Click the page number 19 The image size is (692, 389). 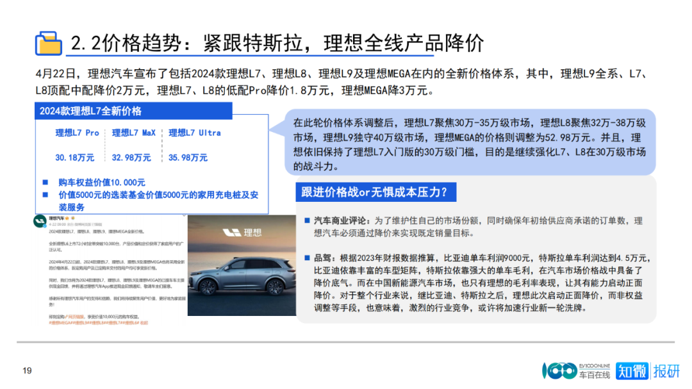point(27,370)
